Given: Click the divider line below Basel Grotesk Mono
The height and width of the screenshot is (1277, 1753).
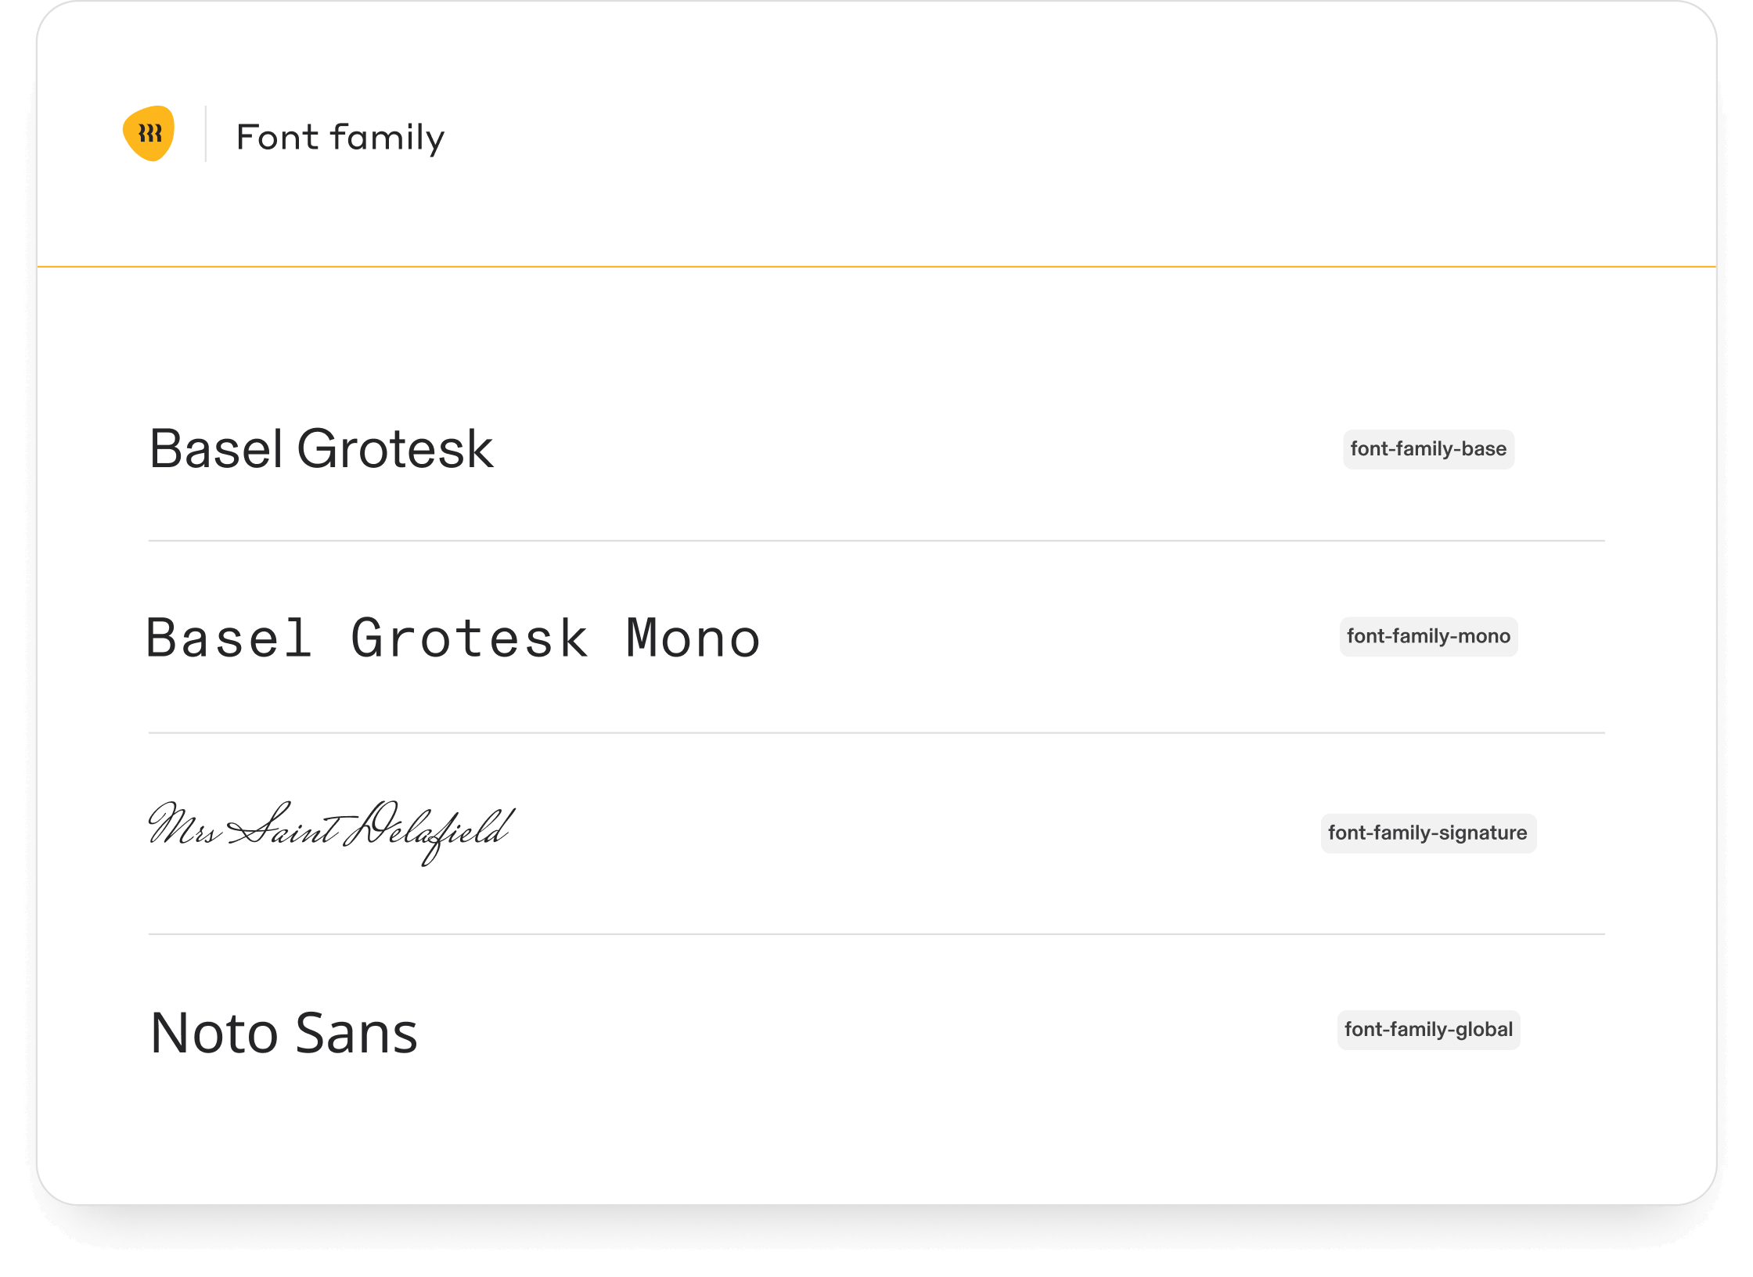Looking at the screenshot, I should point(876,733).
